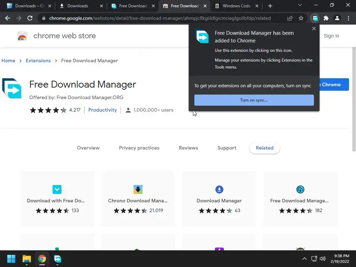Open Download with Free Do... extension card

[x=57, y=199]
